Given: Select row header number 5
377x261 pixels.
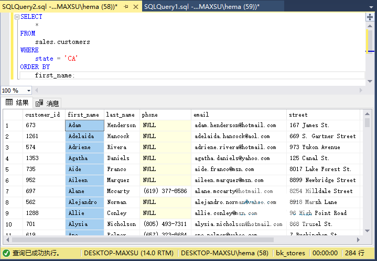Looking at the screenshot, I should [13, 169].
